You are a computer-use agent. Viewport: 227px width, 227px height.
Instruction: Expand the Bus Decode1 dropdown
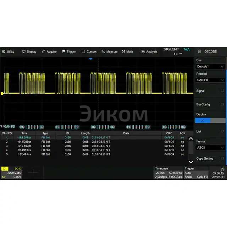coord(211,66)
